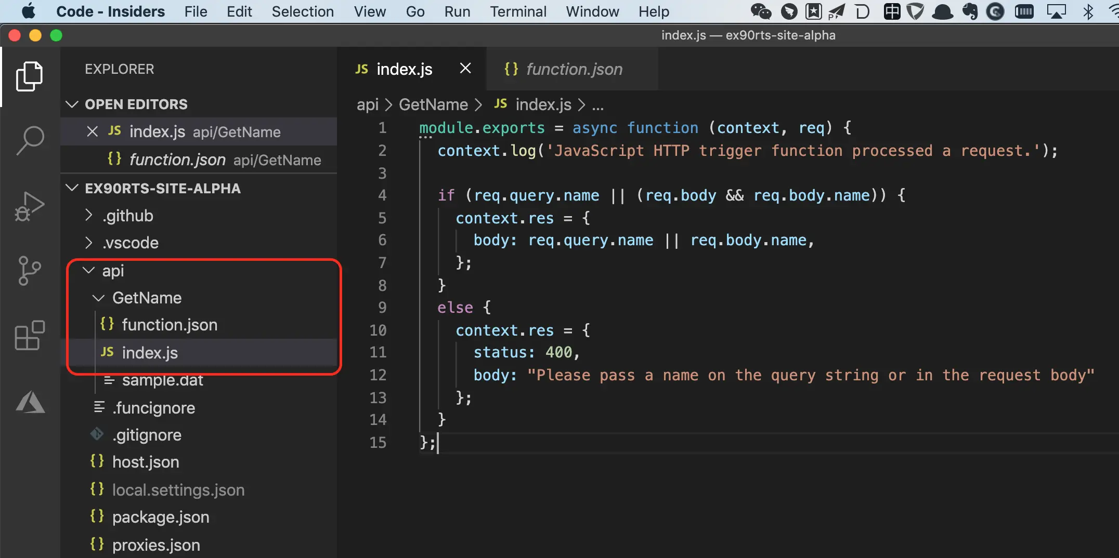
Task: Open the Source Control view
Action: pos(30,271)
